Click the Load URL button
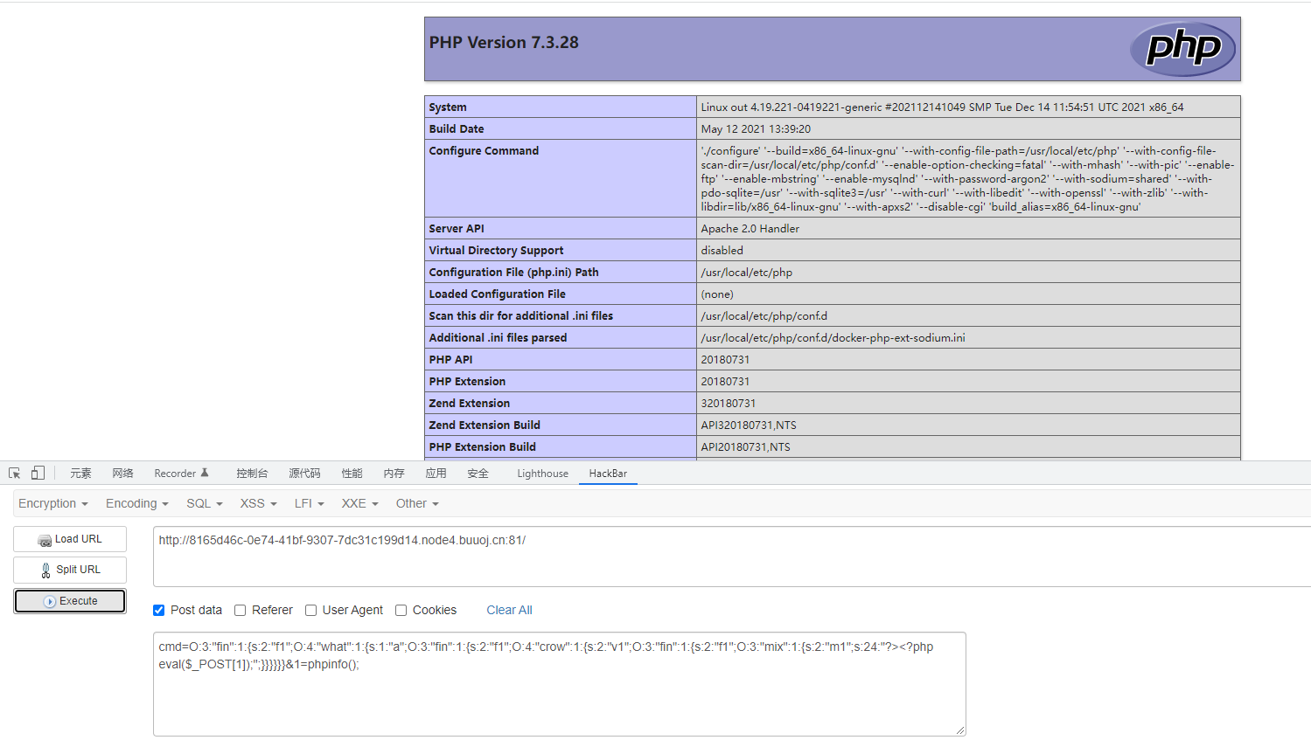This screenshot has height=747, width=1311. click(70, 539)
